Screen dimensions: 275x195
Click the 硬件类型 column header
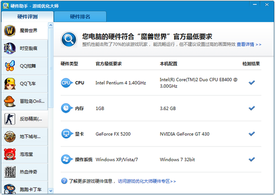pos(69,64)
